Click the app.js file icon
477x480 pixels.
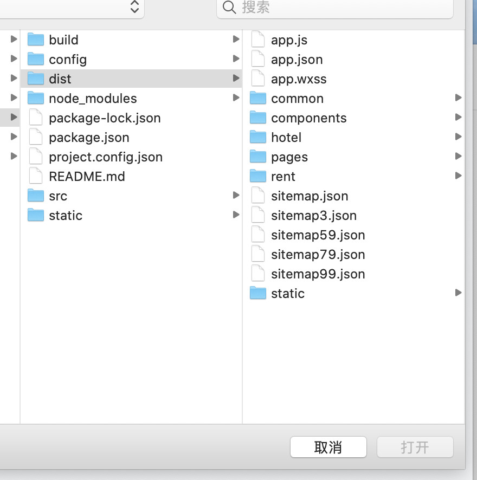point(257,40)
